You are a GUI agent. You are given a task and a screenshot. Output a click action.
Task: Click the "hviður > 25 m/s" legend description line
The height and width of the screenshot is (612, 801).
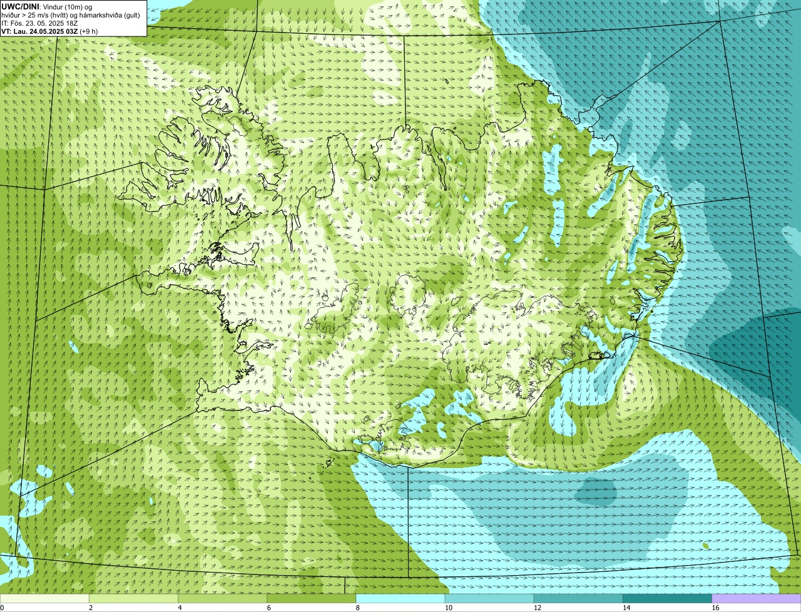point(71,15)
